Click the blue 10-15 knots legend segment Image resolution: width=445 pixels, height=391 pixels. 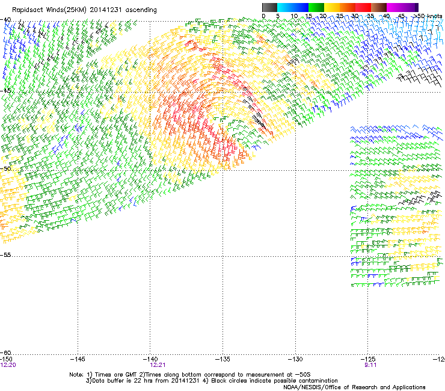301,7
